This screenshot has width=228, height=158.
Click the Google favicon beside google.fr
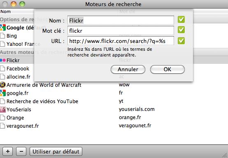[3, 93]
